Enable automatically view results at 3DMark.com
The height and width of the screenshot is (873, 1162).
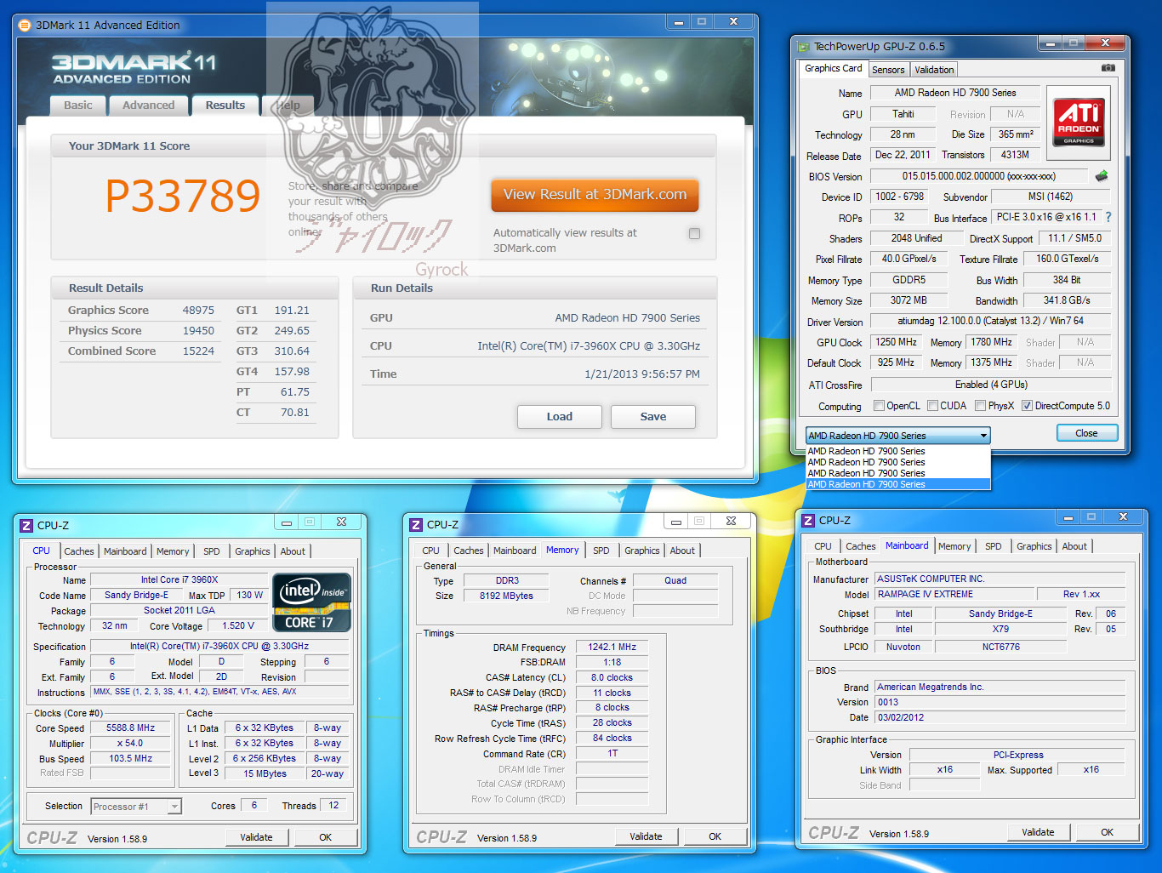point(695,233)
